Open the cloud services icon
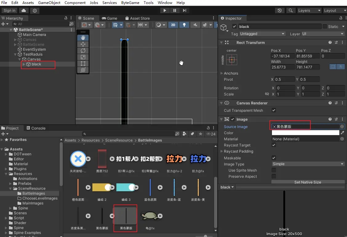The height and width of the screenshot is (237, 347). click(24, 10)
